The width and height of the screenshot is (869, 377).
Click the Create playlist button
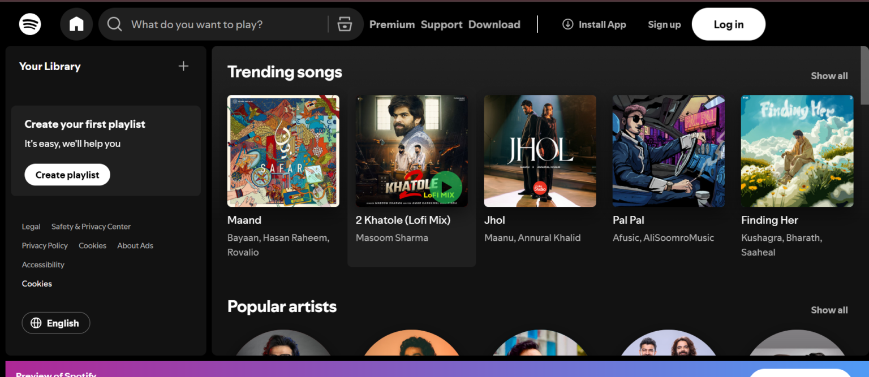coord(67,174)
